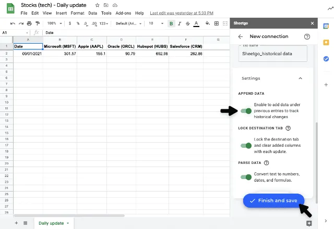Open the Default (Arial) font dropdown
The height and width of the screenshot is (229, 334).
128,23
